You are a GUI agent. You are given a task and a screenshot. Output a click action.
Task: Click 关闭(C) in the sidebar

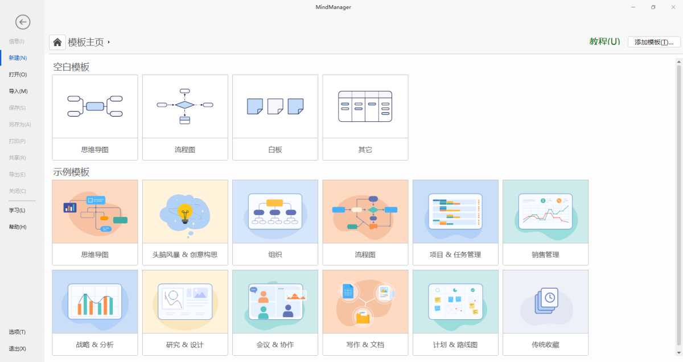pyautogui.click(x=17, y=191)
